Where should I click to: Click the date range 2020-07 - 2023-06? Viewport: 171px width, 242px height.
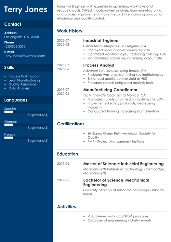(x=64, y=67)
